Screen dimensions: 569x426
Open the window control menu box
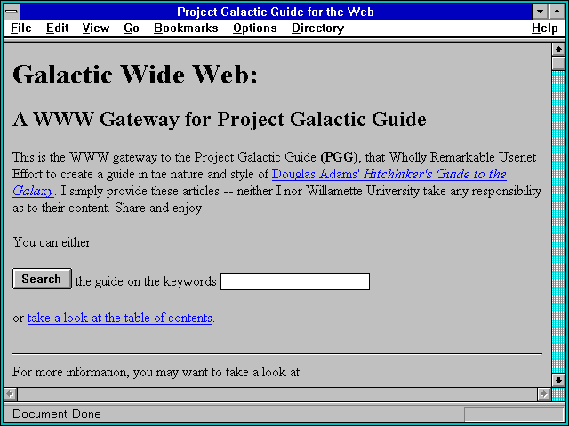point(12,12)
